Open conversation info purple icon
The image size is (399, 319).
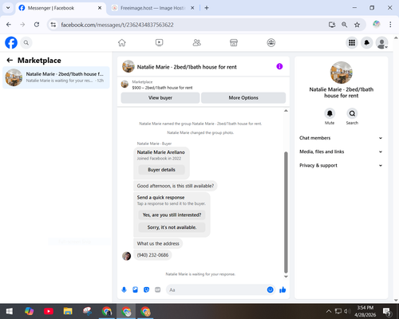click(x=279, y=66)
